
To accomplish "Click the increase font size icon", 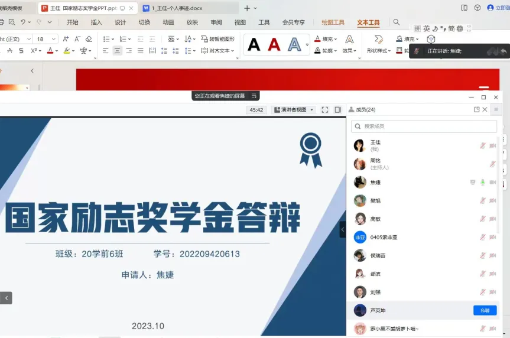I will point(66,39).
